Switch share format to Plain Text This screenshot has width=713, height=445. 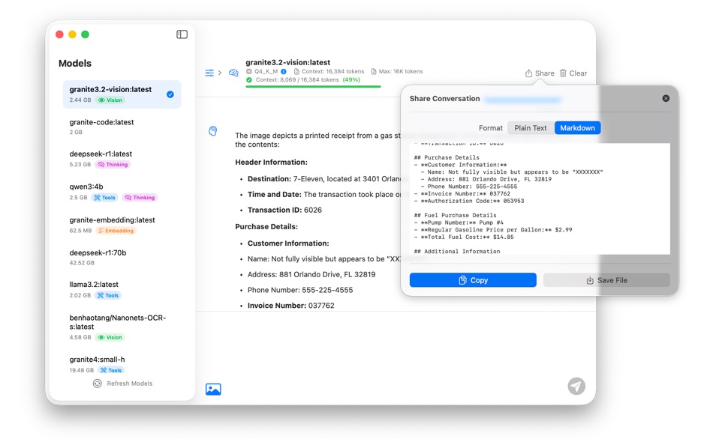pyautogui.click(x=530, y=127)
